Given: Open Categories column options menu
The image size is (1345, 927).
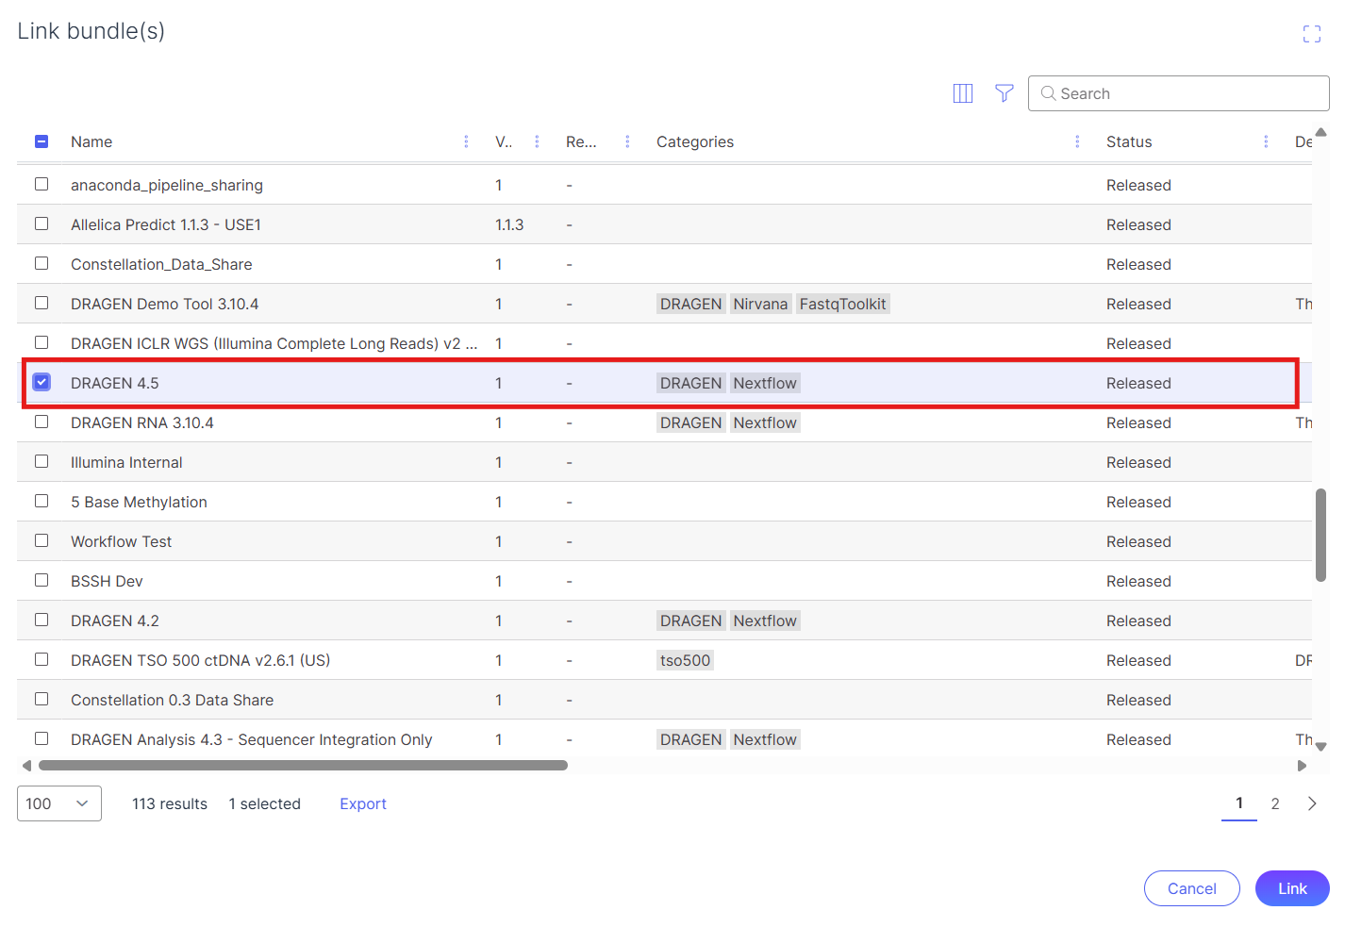Looking at the screenshot, I should coord(1077,141).
